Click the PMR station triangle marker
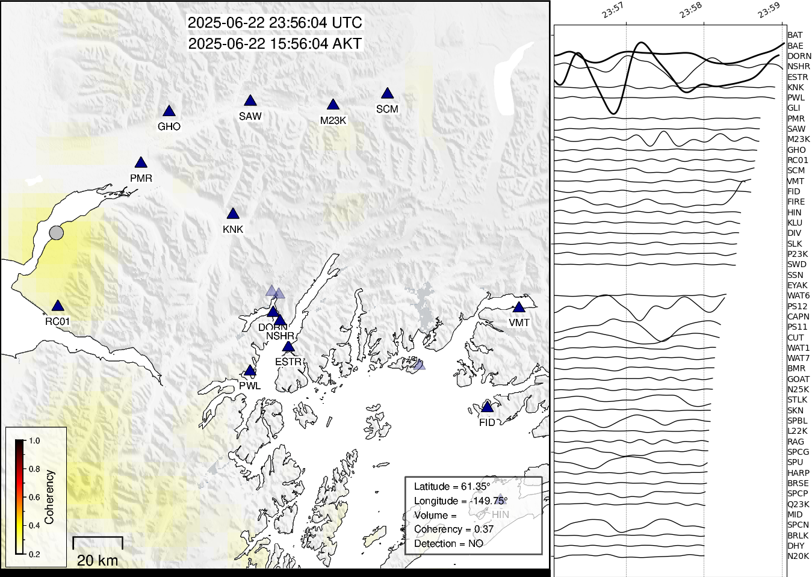The image size is (812, 577). (x=141, y=163)
